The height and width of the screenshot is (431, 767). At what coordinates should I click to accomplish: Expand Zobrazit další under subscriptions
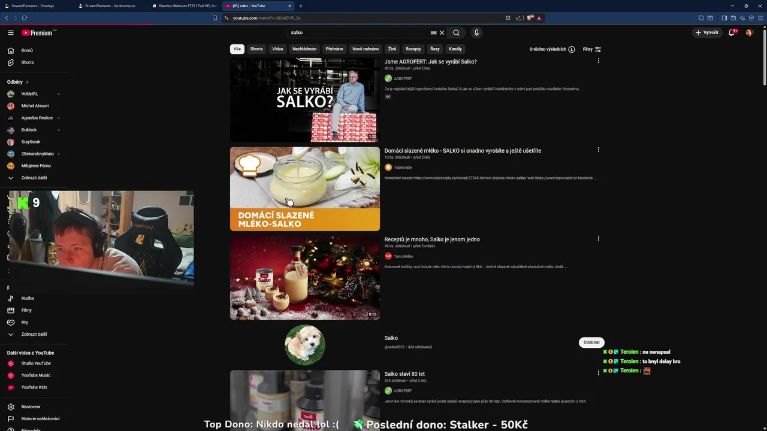[x=35, y=178]
